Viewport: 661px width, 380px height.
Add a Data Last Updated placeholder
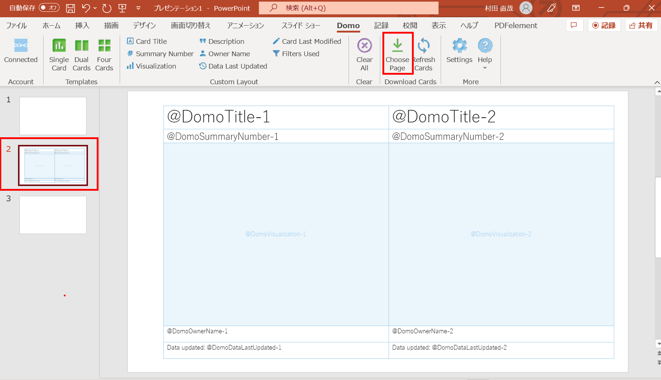[233, 66]
